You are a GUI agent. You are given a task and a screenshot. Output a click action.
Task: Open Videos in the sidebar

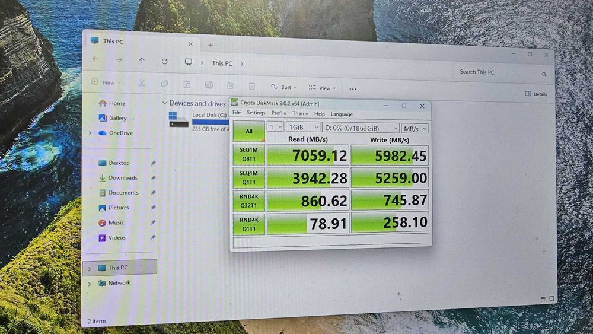[x=112, y=237]
